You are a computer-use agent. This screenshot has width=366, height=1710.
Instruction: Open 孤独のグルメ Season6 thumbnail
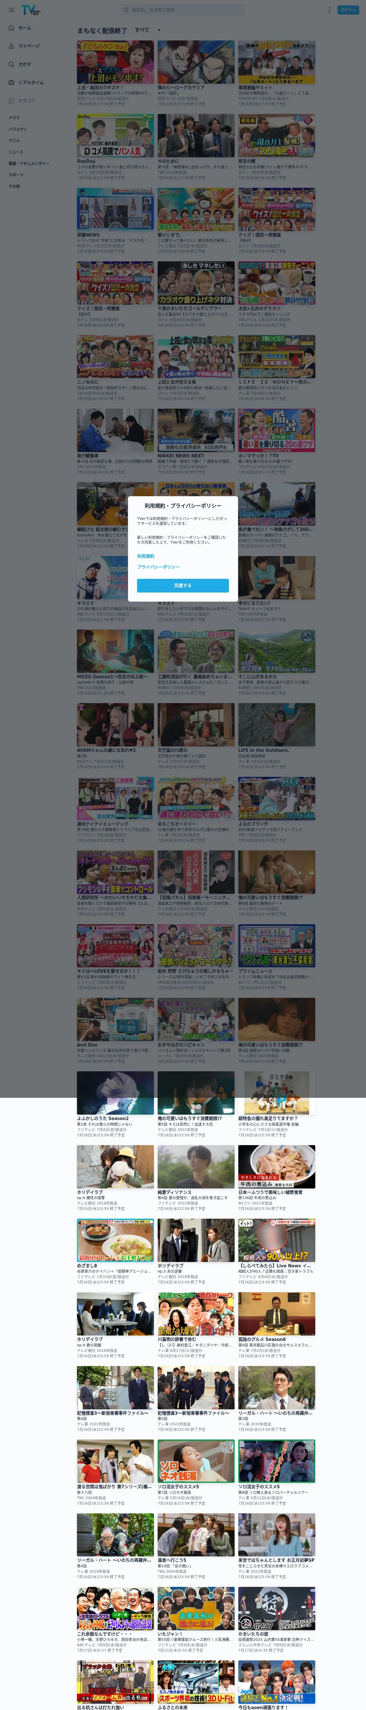277,1314
